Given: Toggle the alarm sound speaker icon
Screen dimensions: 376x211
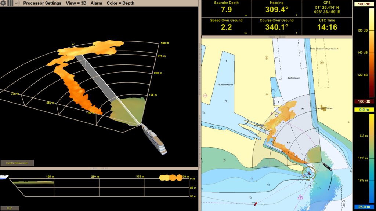Looking at the screenshot, I should [17, 3].
